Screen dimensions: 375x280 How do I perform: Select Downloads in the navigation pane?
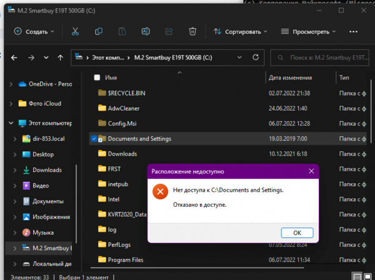pos(47,170)
